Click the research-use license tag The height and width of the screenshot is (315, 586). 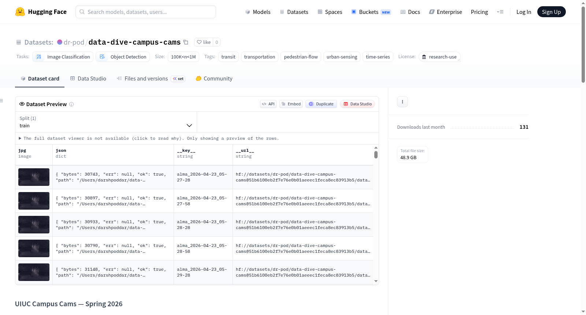tap(439, 57)
